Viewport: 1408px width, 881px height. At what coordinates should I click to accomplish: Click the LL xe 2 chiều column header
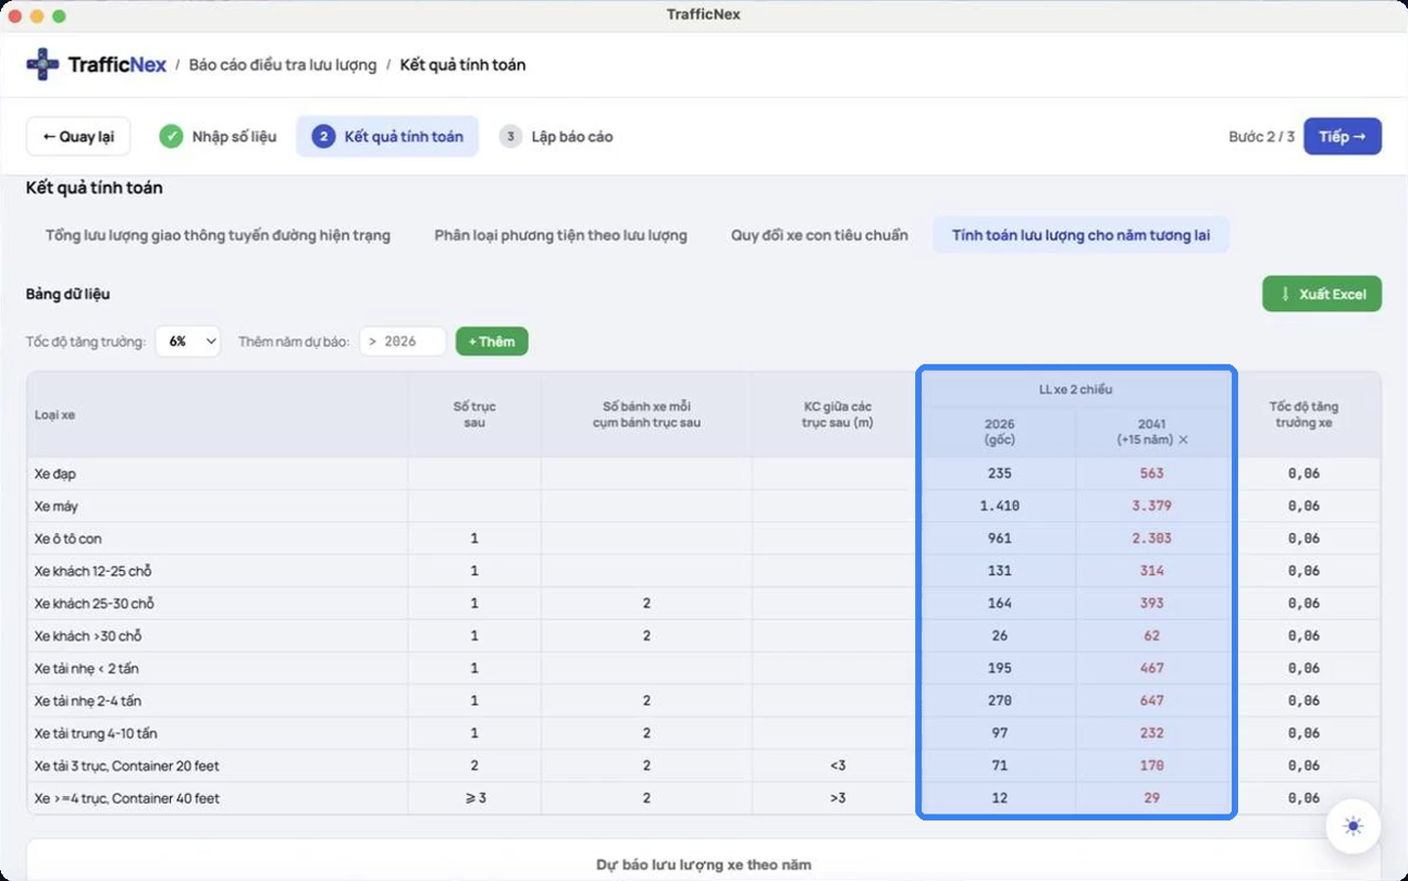click(x=1076, y=389)
